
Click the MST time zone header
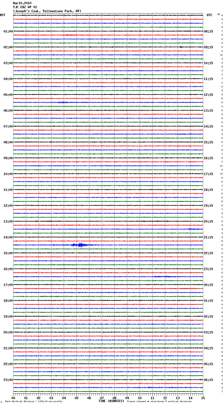coord(3,15)
